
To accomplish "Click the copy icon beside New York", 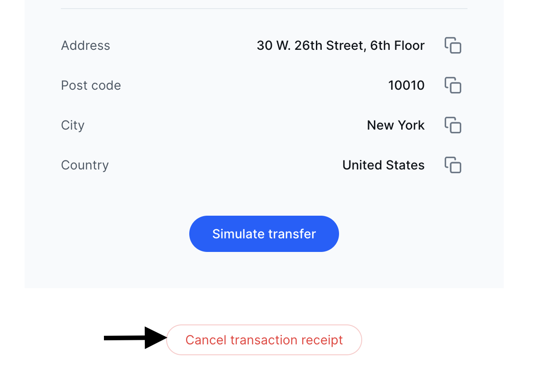I will click(x=452, y=125).
